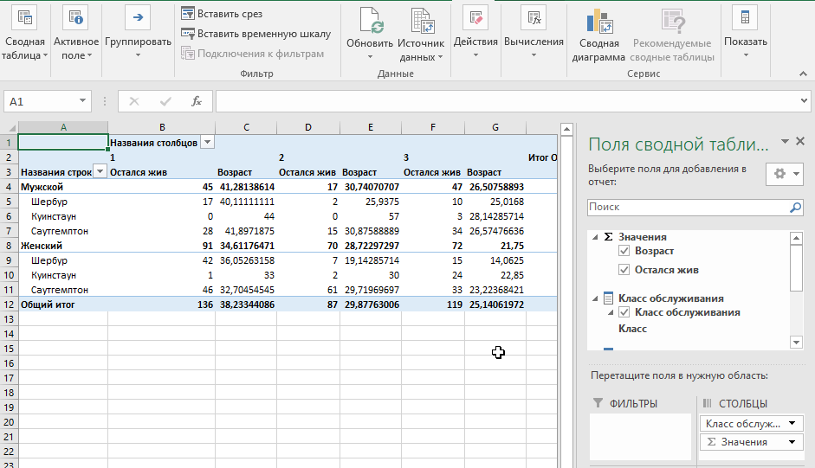Click the search magnifier in field list
Viewport: 815px width, 468px height.
coord(795,208)
